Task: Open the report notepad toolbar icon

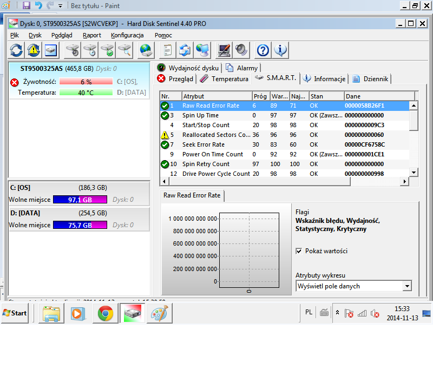Action: click(x=167, y=50)
